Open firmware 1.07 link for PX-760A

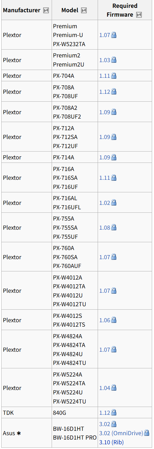click(x=105, y=257)
